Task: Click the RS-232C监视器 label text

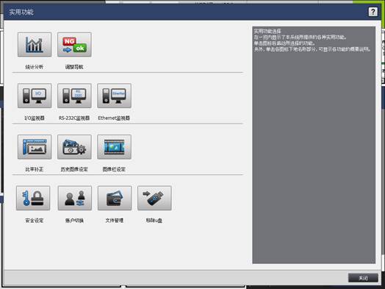Action: point(74,118)
